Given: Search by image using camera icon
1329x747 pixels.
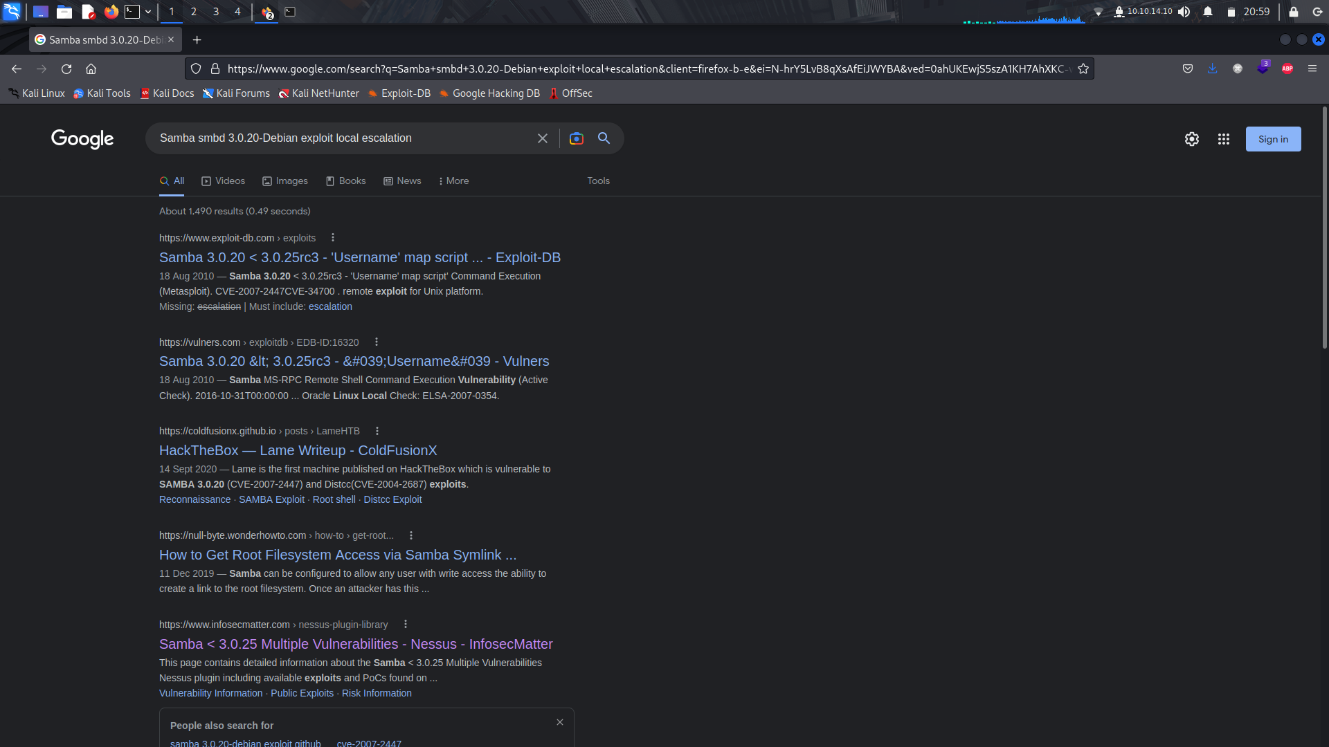Looking at the screenshot, I should click(x=576, y=138).
